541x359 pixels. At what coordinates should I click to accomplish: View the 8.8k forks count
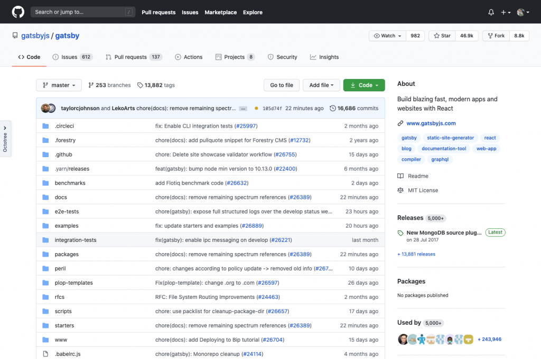click(519, 36)
